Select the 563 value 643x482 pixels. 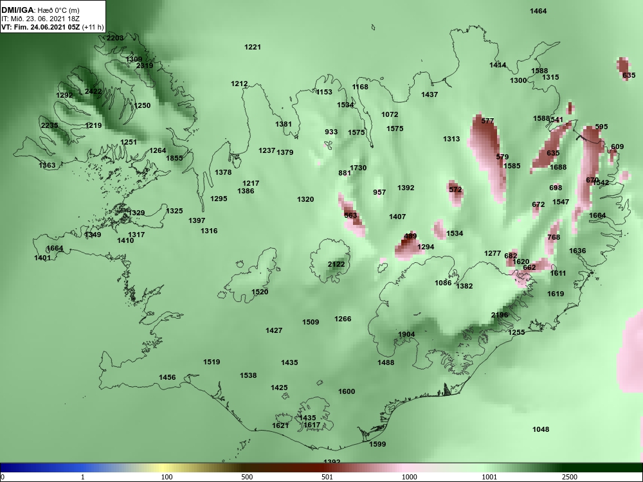point(350,215)
